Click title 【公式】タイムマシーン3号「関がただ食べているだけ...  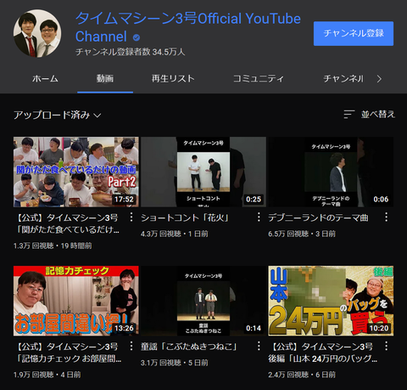(x=67, y=223)
